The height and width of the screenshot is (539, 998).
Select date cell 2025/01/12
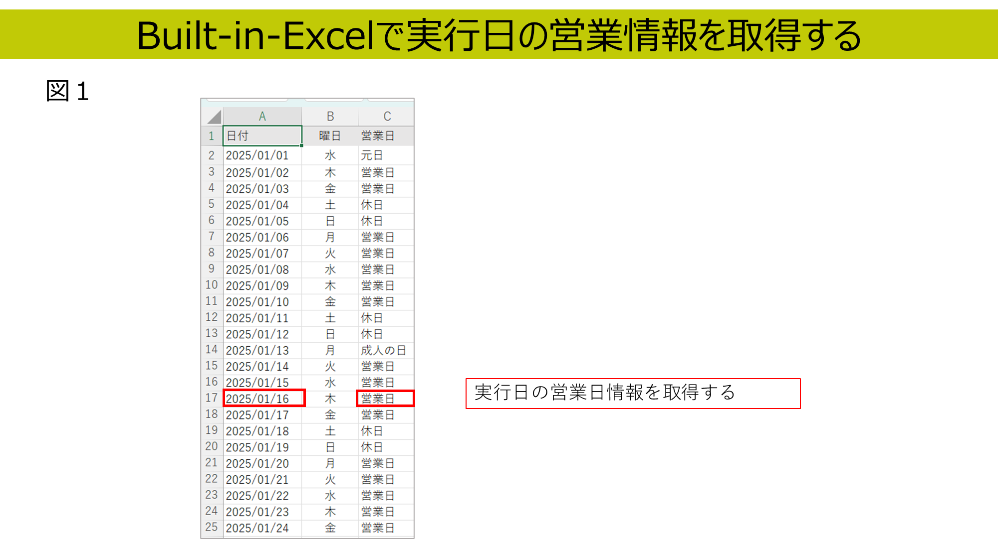[x=262, y=334]
